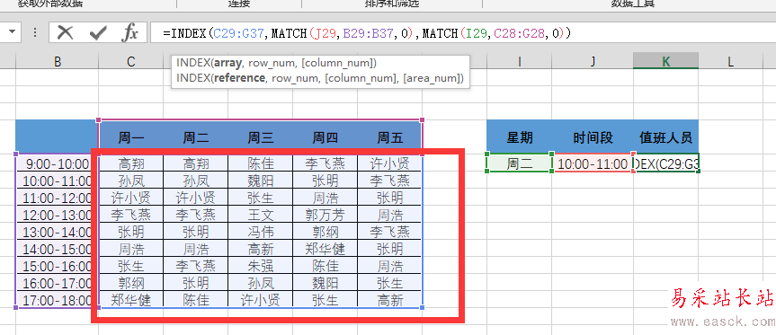
Task: Select the 9:00-10:00 time row cell
Action: pyautogui.click(x=58, y=163)
